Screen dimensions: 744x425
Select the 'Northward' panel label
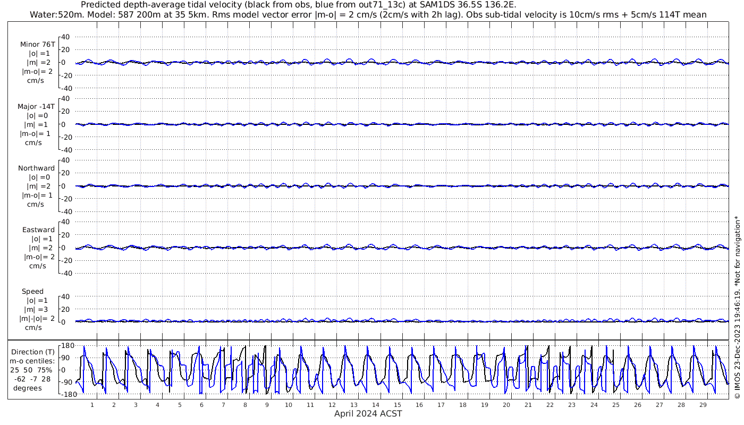(x=36, y=168)
